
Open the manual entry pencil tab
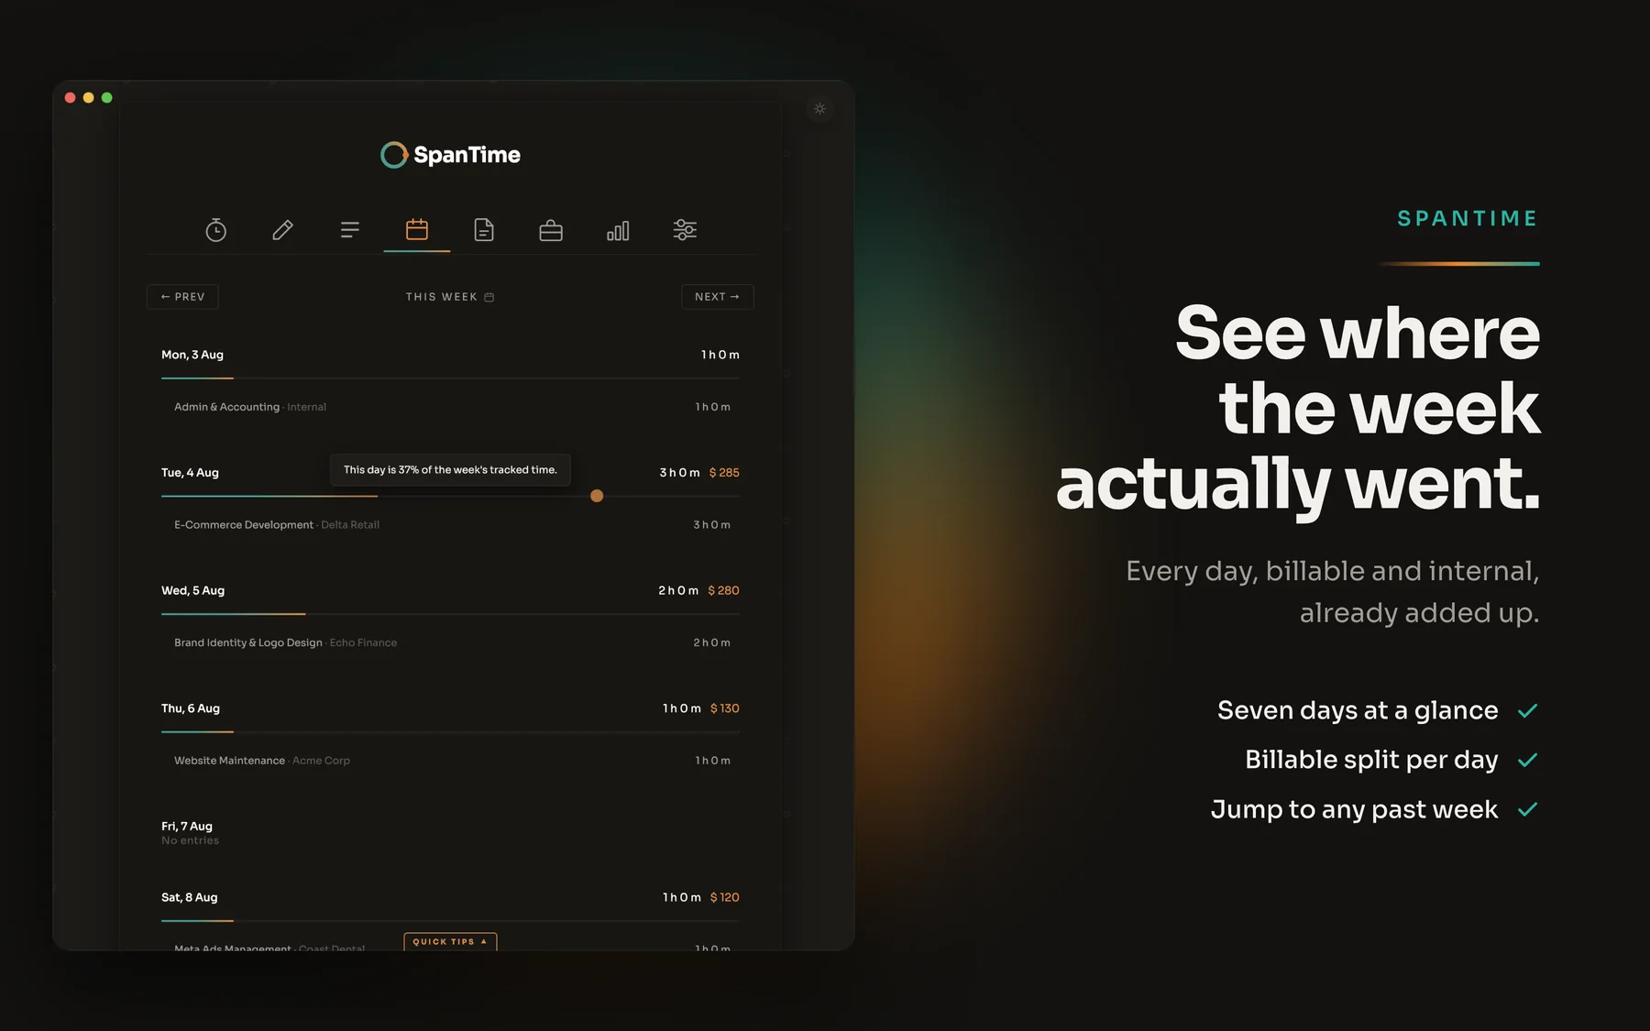tap(282, 230)
